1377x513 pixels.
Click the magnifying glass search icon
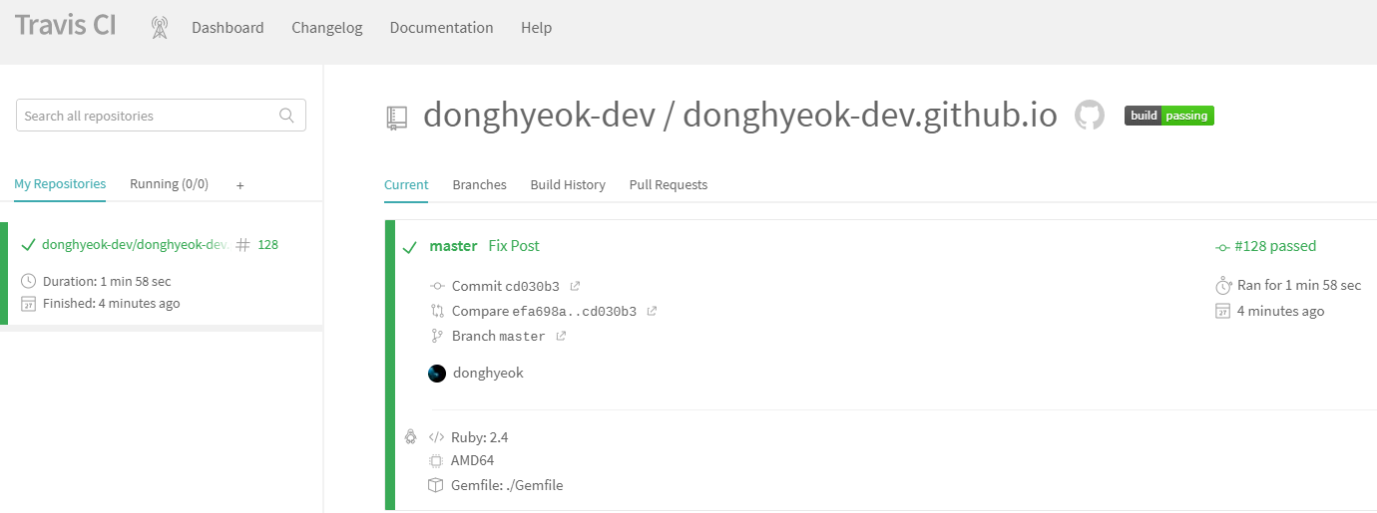coord(287,116)
